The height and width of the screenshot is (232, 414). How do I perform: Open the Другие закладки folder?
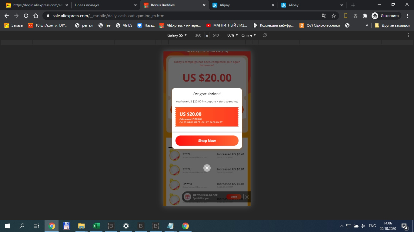click(392, 25)
